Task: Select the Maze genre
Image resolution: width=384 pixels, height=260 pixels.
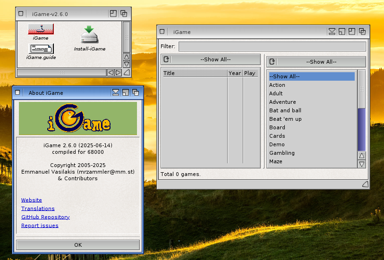Action: tap(312, 161)
